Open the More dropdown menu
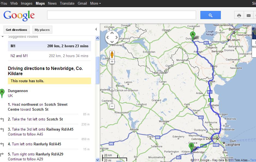The height and width of the screenshot is (162, 256). coord(95,3)
